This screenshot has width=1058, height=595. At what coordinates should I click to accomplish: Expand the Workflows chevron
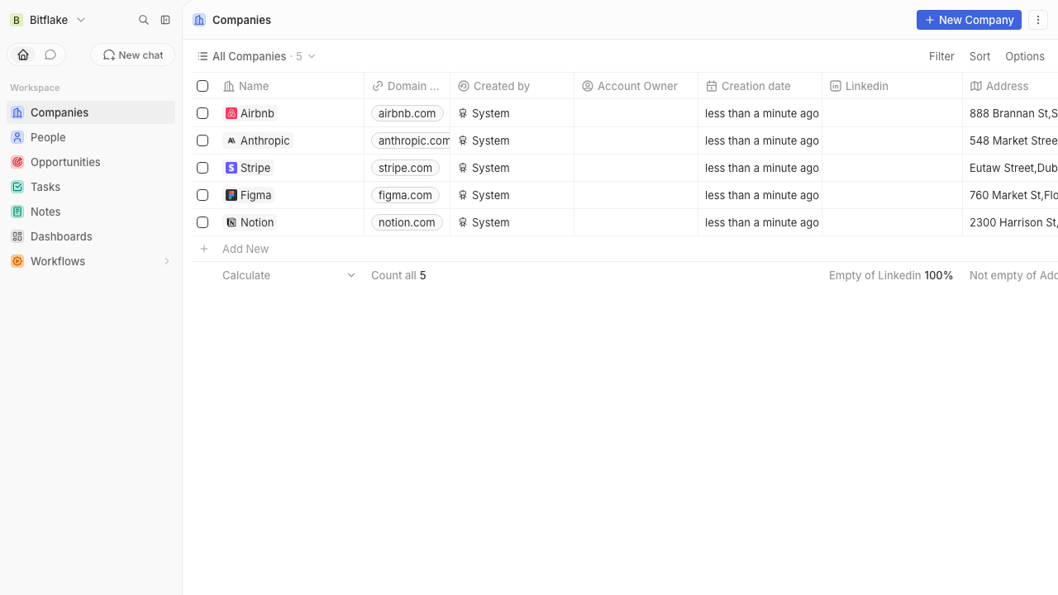coord(166,261)
